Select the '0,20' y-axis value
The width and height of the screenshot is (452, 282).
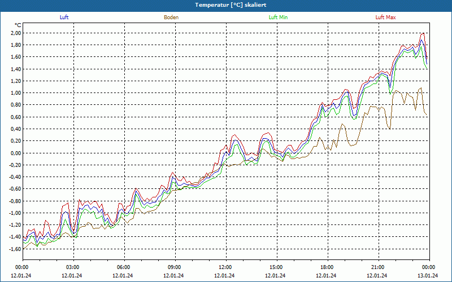[x=16, y=141]
